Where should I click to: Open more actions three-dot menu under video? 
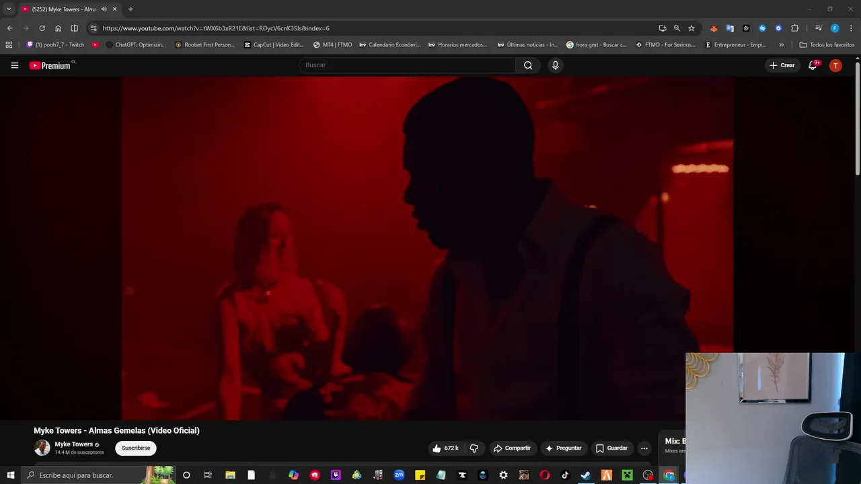pyautogui.click(x=644, y=448)
